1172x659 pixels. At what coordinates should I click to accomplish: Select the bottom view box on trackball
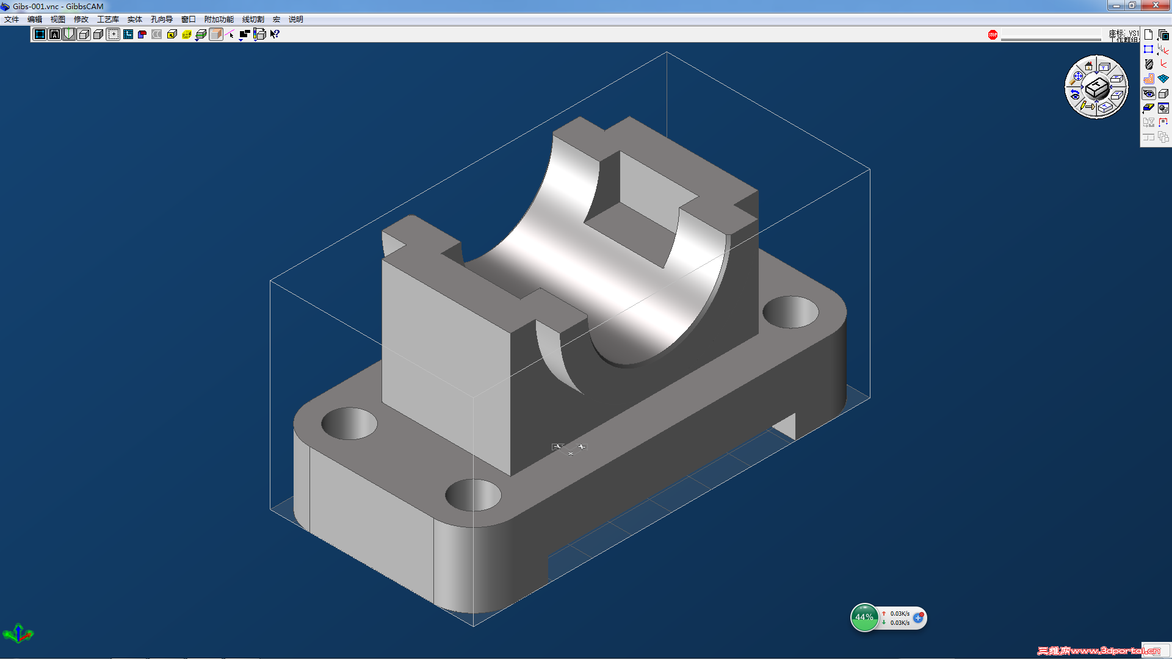tap(1105, 107)
